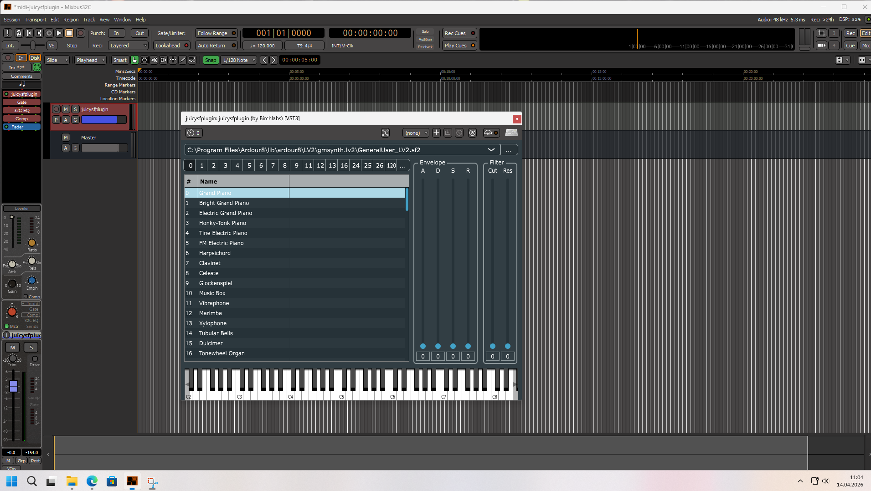This screenshot has height=491, width=871.
Task: Select the Draw pencil tool
Action: (183, 60)
